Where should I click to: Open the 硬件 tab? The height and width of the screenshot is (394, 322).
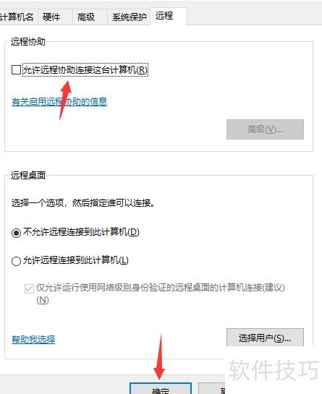pos(55,17)
